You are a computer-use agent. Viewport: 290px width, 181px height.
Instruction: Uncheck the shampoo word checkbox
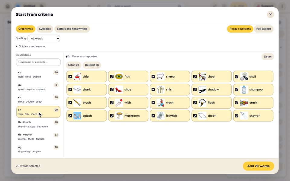point(237,90)
